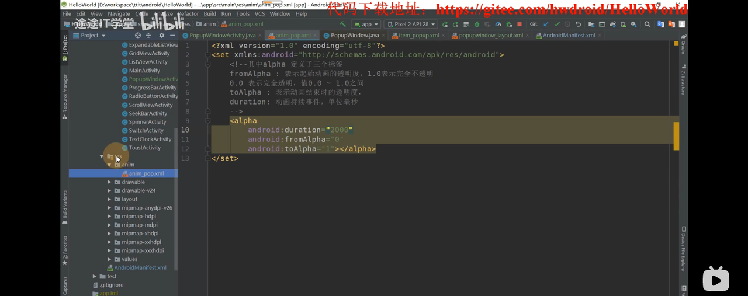
Task: Click the orange translate plugin icon
Action: pos(671,24)
